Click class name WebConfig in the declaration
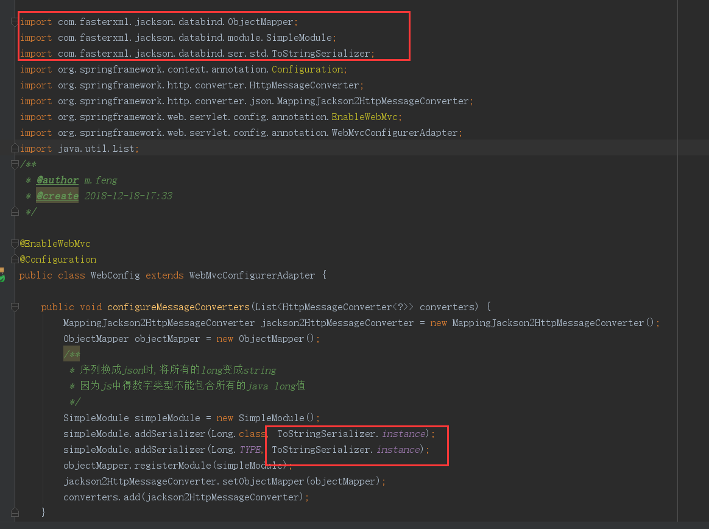This screenshot has height=529, width=709. (x=115, y=275)
